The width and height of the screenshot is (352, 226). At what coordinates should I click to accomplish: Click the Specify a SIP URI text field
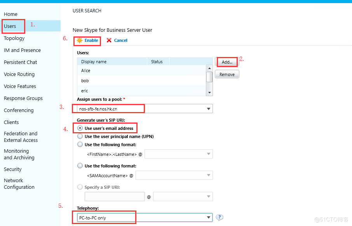click(x=115, y=197)
